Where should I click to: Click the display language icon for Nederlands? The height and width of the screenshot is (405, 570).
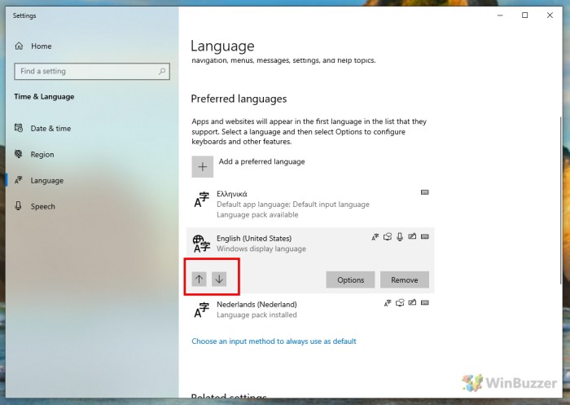coord(388,303)
